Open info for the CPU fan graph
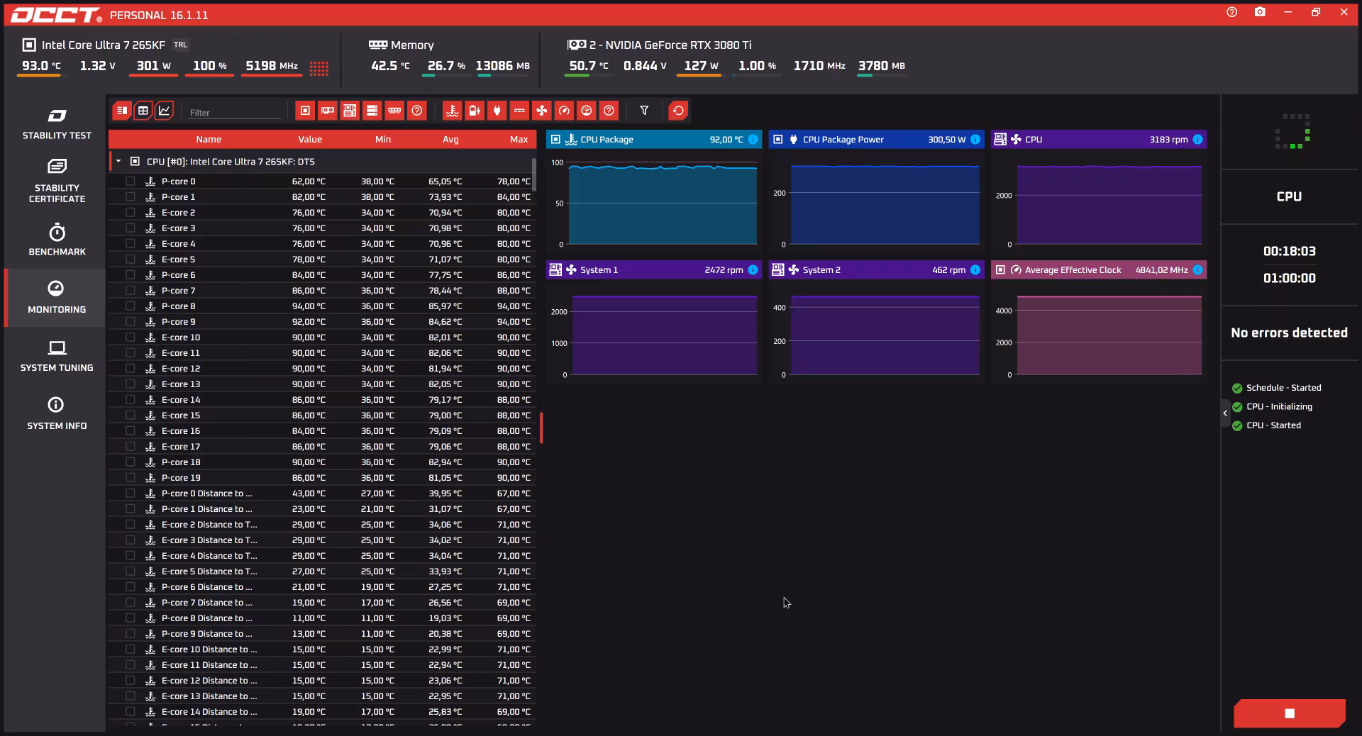 pyautogui.click(x=1197, y=140)
